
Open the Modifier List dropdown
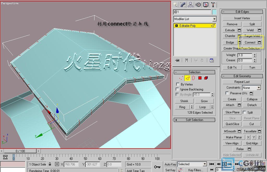(214, 19)
